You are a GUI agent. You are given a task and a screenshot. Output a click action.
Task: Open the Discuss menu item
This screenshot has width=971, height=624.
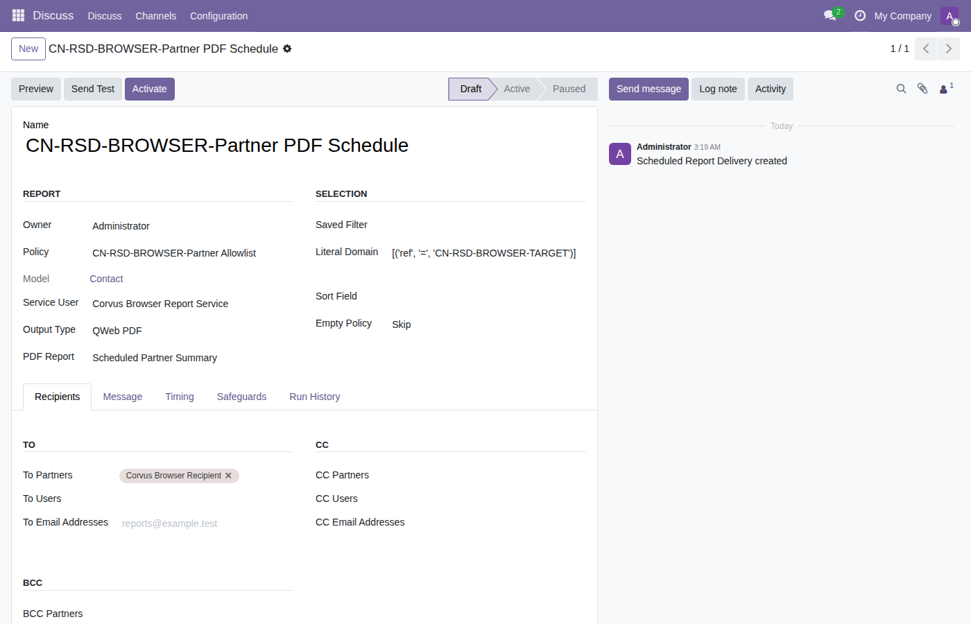pyautogui.click(x=105, y=16)
